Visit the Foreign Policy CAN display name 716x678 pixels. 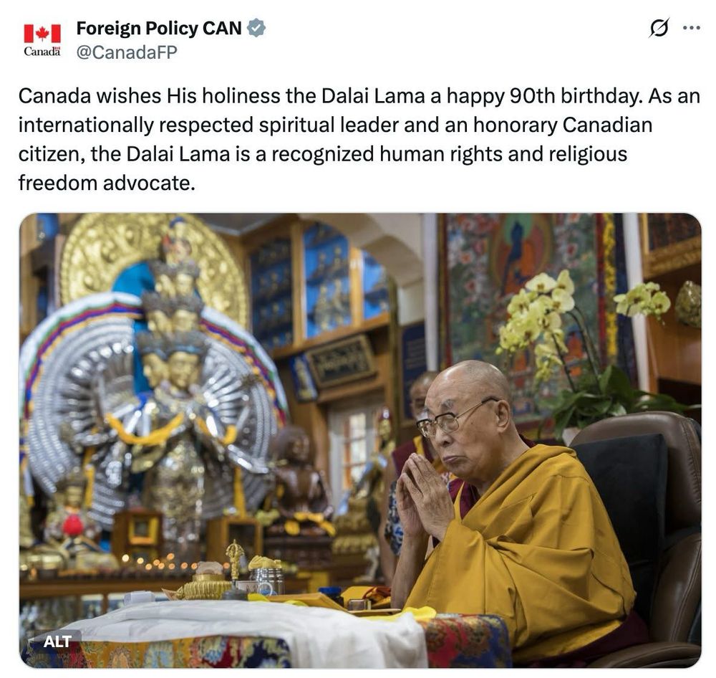(x=159, y=28)
